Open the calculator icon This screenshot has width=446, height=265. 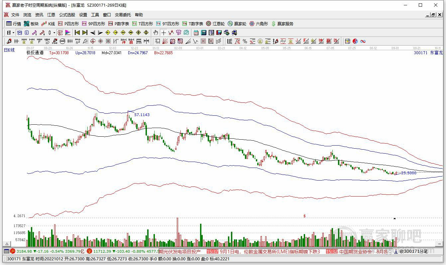click(x=204, y=33)
